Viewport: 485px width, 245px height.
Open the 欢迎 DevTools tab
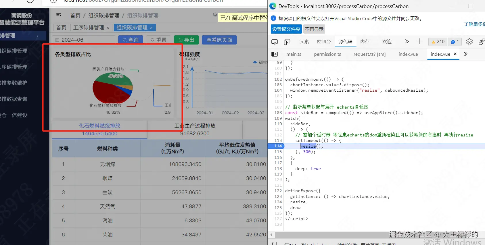(x=387, y=42)
